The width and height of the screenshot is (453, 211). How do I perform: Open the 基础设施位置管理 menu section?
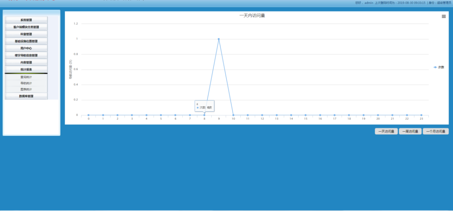point(26,41)
